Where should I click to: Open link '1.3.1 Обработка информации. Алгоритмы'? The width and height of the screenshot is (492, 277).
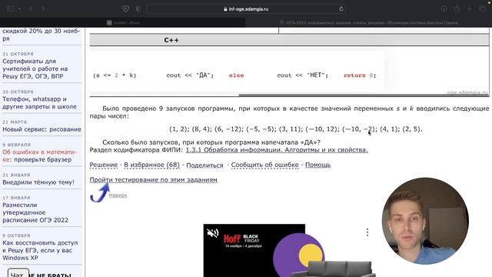click(x=277, y=150)
